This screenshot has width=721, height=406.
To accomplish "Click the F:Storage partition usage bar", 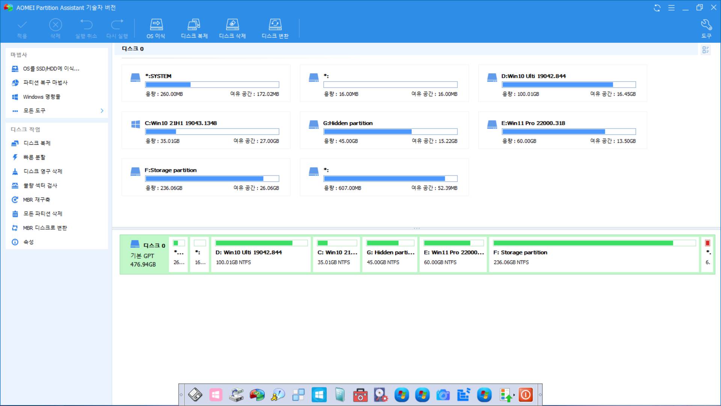I will click(x=212, y=179).
